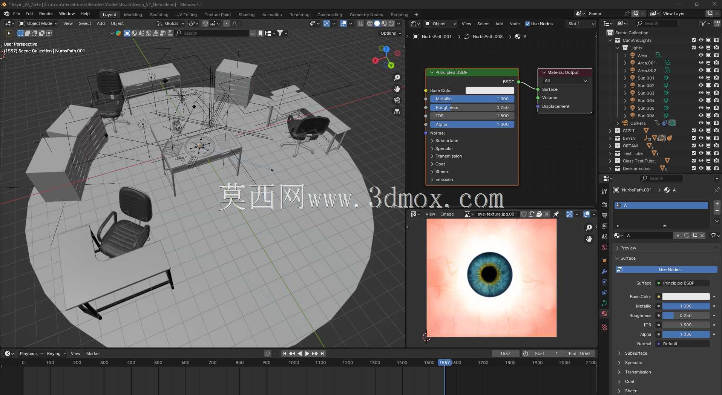Screen dimensions: 722x395
Task: Open the Texture properties tab
Action: point(604,327)
